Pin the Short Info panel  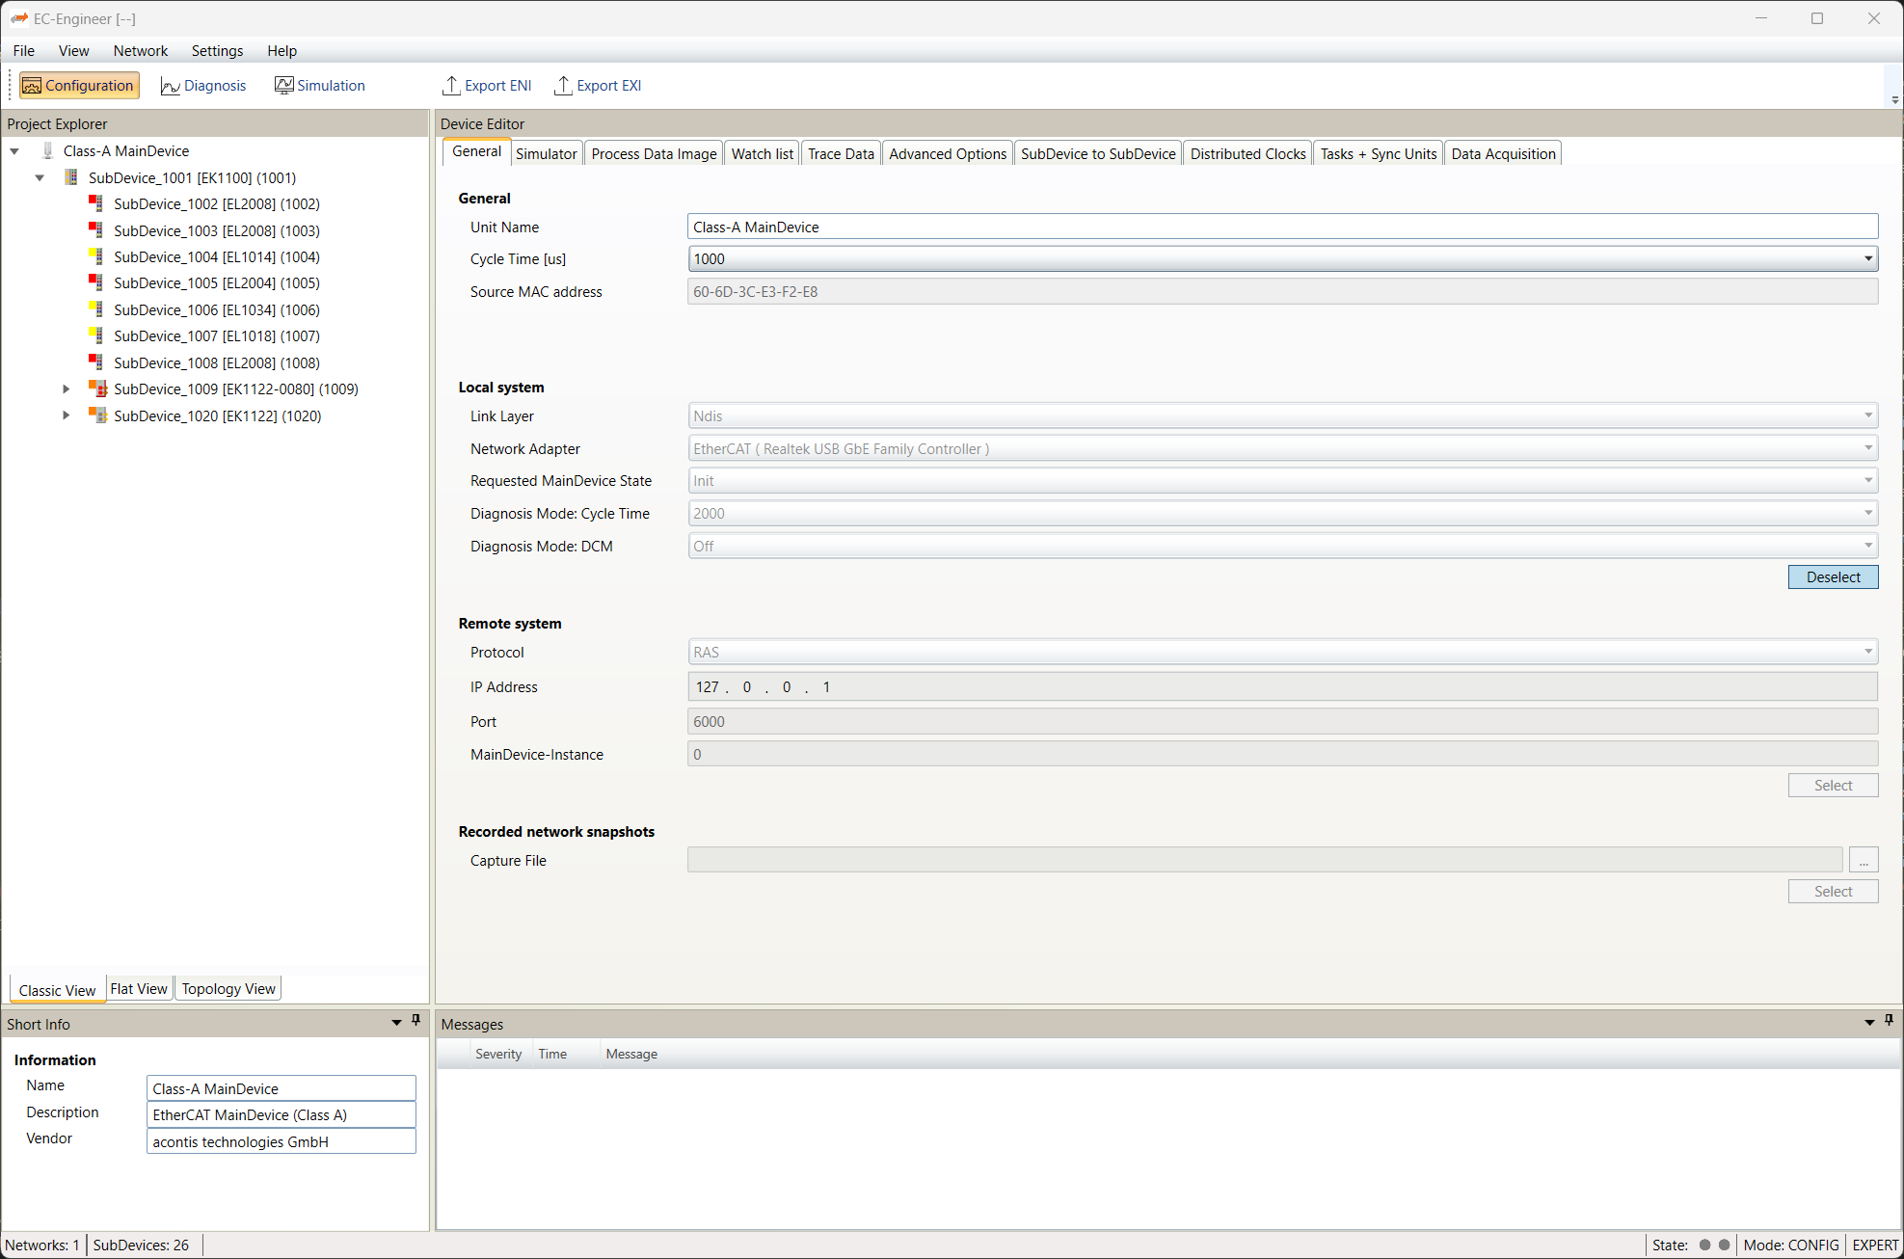pos(416,1020)
